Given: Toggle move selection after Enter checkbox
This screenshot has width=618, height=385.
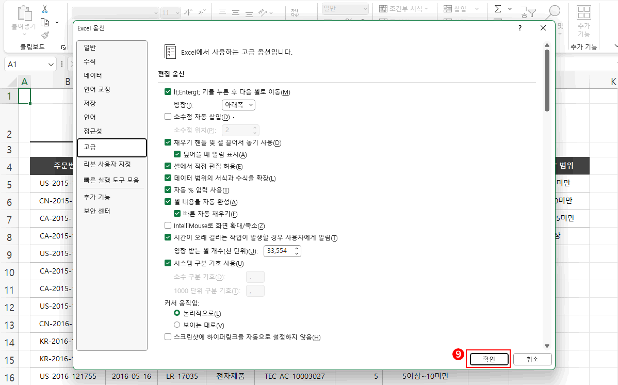Looking at the screenshot, I should coord(168,92).
